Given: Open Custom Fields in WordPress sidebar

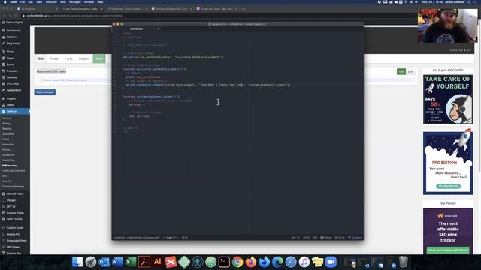Looking at the screenshot, I should tap(15, 213).
